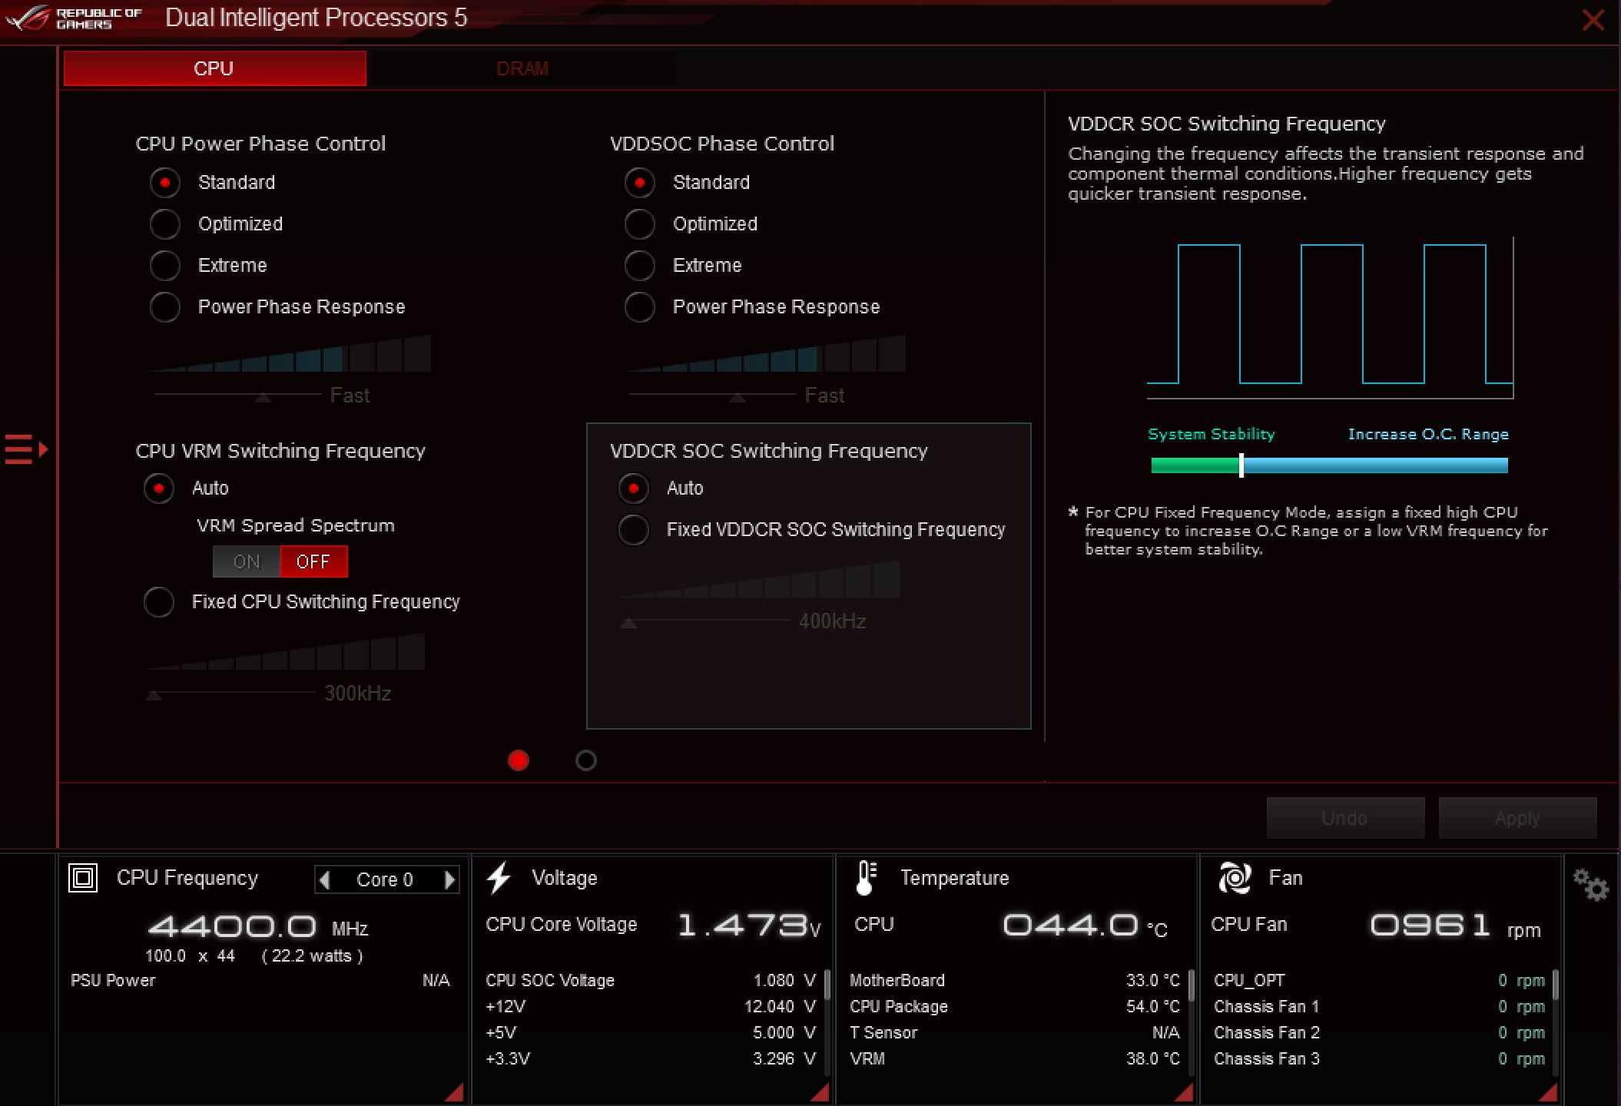Click the System Stability range indicator bar
1621x1106 pixels.
click(1329, 465)
